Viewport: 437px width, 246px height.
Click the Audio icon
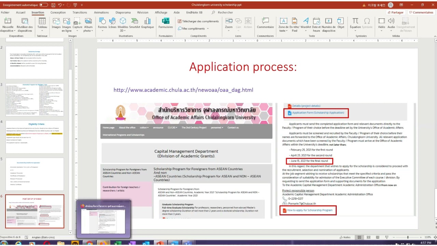tap(391, 21)
